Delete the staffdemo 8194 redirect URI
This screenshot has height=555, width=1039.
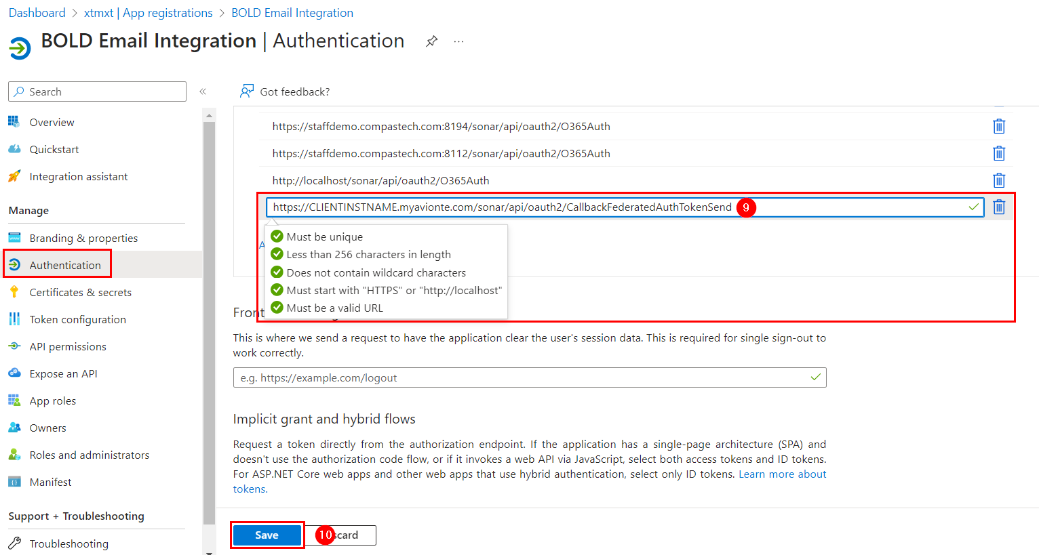[999, 126]
